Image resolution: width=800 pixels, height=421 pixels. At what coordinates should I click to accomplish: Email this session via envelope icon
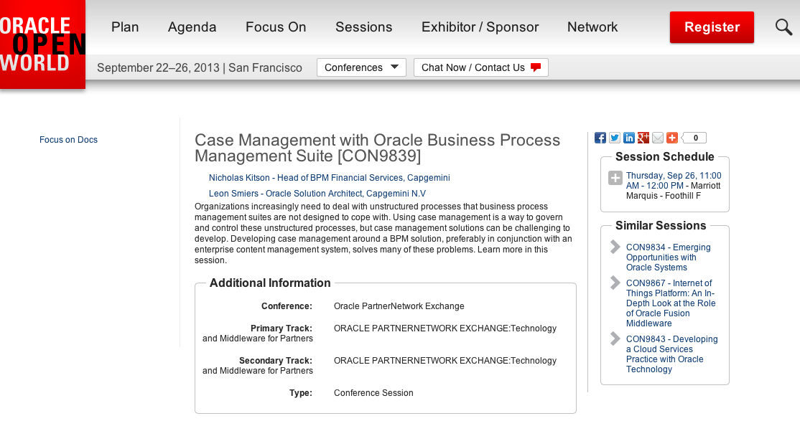tap(658, 138)
